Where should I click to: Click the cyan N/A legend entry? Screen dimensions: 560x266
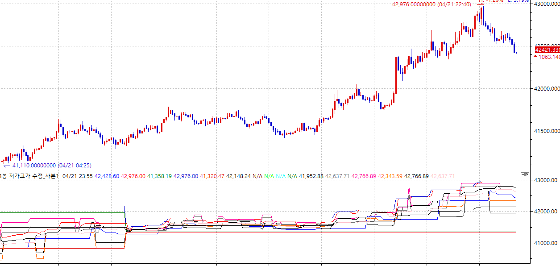pos(280,176)
